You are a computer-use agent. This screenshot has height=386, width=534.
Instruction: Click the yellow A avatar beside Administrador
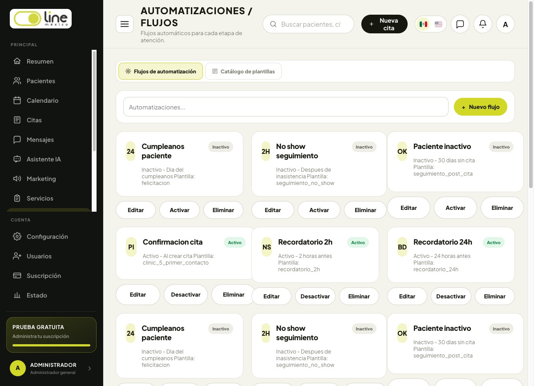tap(18, 368)
